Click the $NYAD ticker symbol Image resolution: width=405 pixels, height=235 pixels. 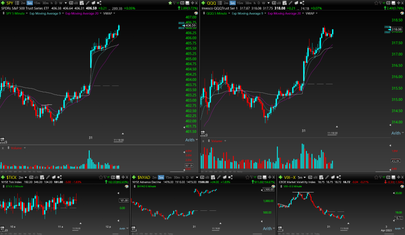pos(144,177)
